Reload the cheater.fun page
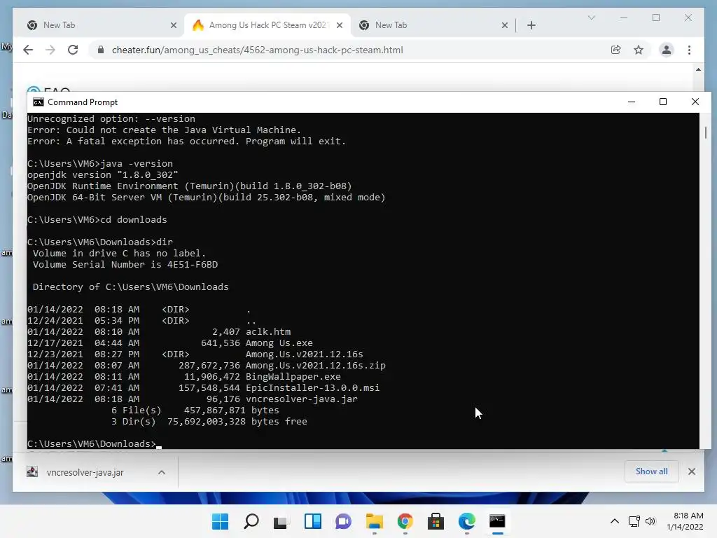 [73, 50]
